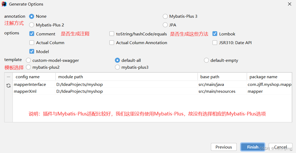The width and height of the screenshot is (296, 153).
Task: Click module path cell of mapperXml row
Action: click(x=126, y=91)
